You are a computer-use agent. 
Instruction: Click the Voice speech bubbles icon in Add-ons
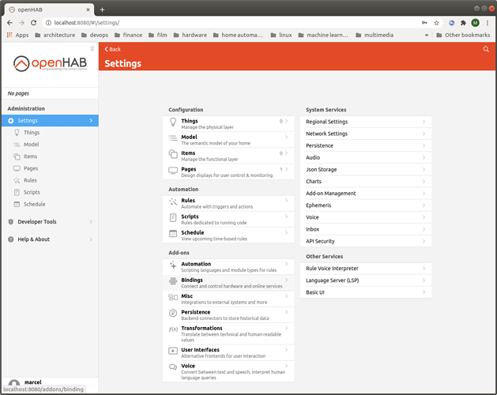173,367
